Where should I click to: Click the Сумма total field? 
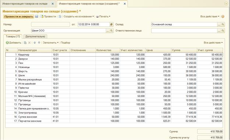point(210,132)
